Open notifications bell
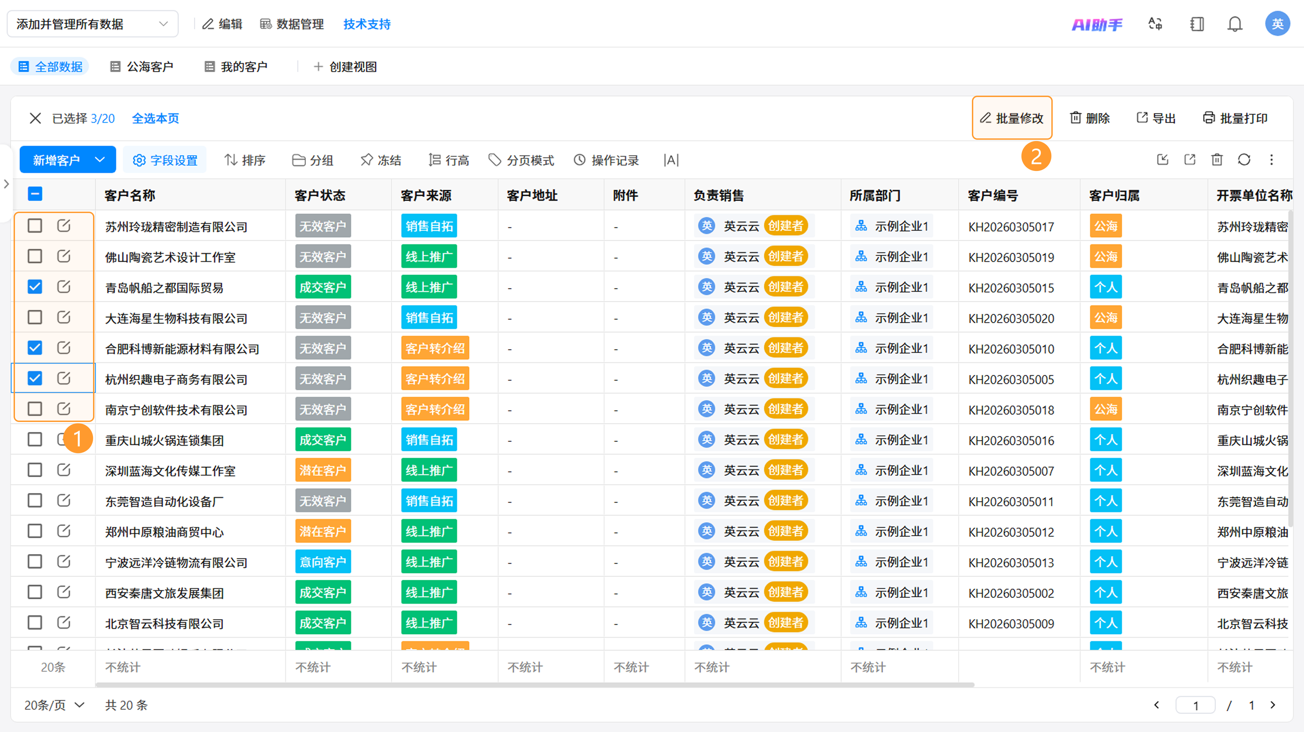Image resolution: width=1304 pixels, height=732 pixels. click(1235, 24)
